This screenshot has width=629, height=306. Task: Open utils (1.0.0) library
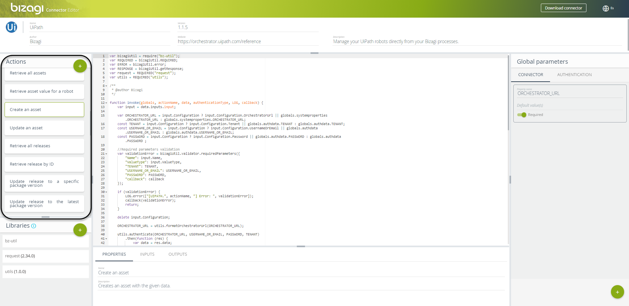46,272
